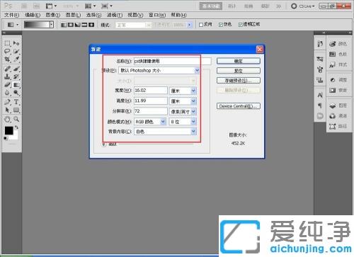Open the Layers (图层) panel
The width and height of the screenshot is (354, 257).
coord(338,105)
